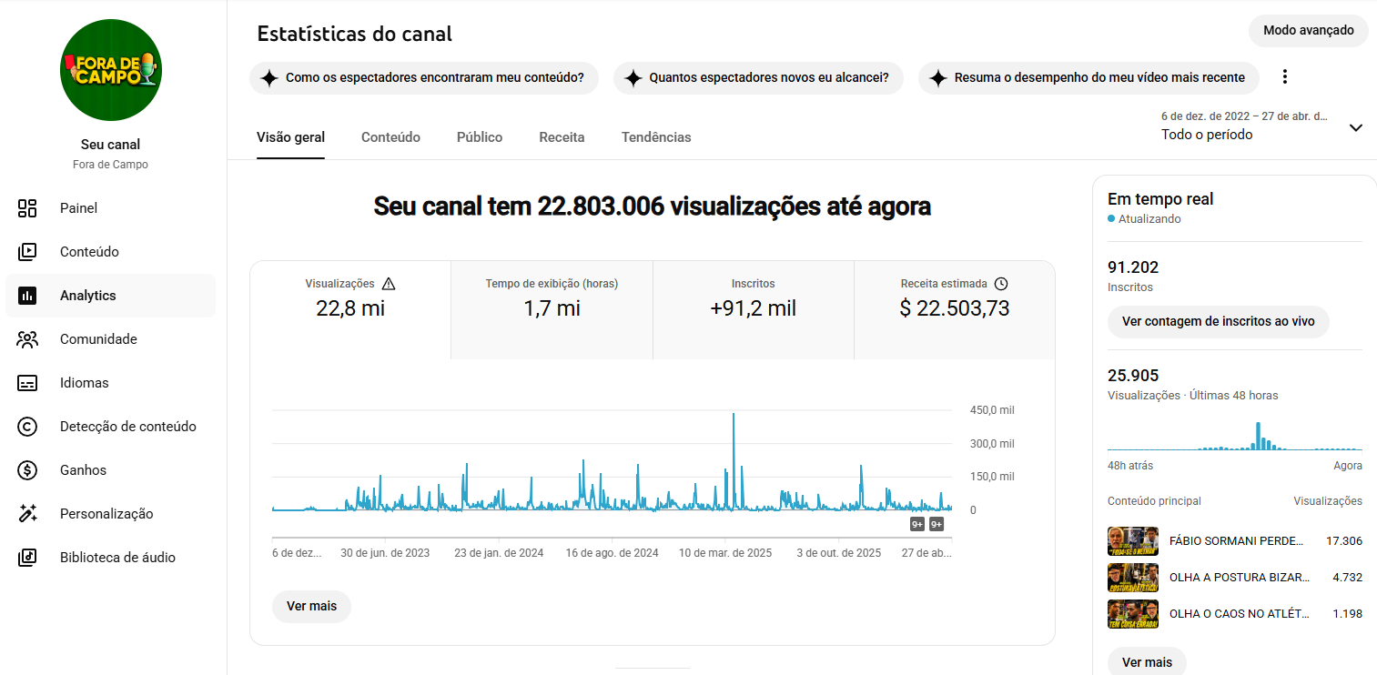
Task: Click the '48h atrás' label under mini chart
Action: pos(1130,466)
